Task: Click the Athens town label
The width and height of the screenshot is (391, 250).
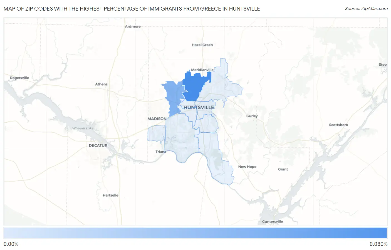Action: point(101,84)
